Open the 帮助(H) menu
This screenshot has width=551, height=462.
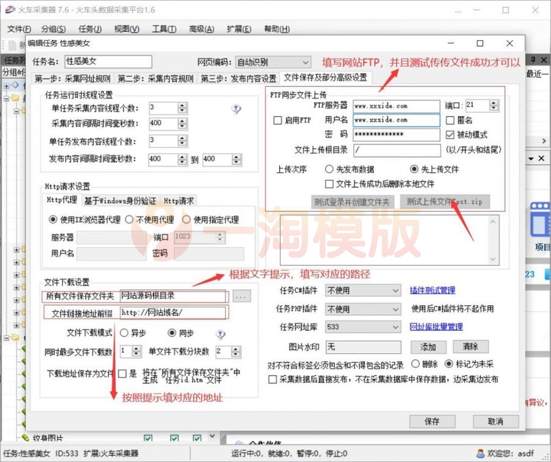click(x=277, y=29)
